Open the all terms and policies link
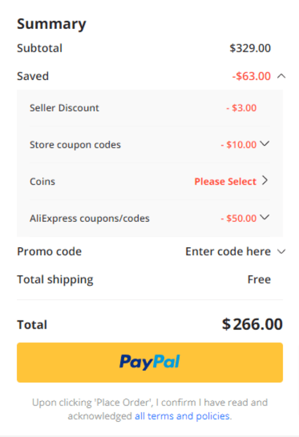Viewport: 299px width, 437px height. [183, 416]
